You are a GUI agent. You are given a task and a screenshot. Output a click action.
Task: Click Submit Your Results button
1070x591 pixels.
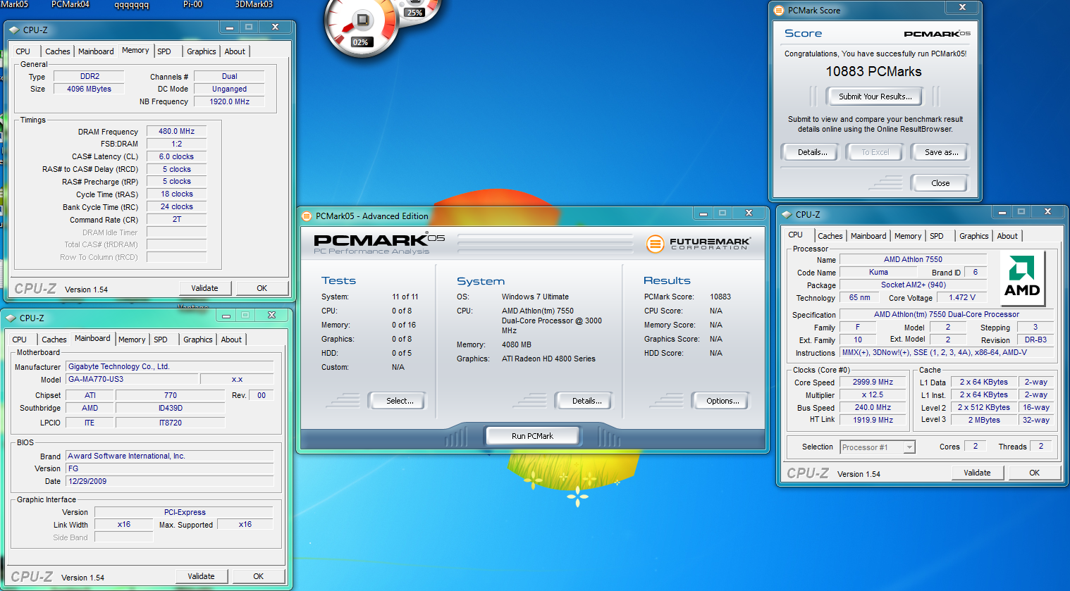tap(875, 97)
